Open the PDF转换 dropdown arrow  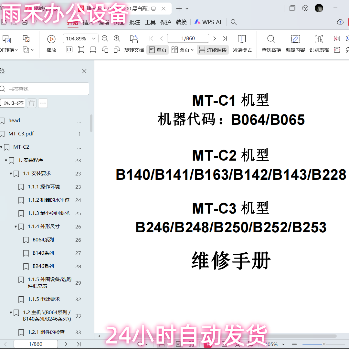pos(16,50)
